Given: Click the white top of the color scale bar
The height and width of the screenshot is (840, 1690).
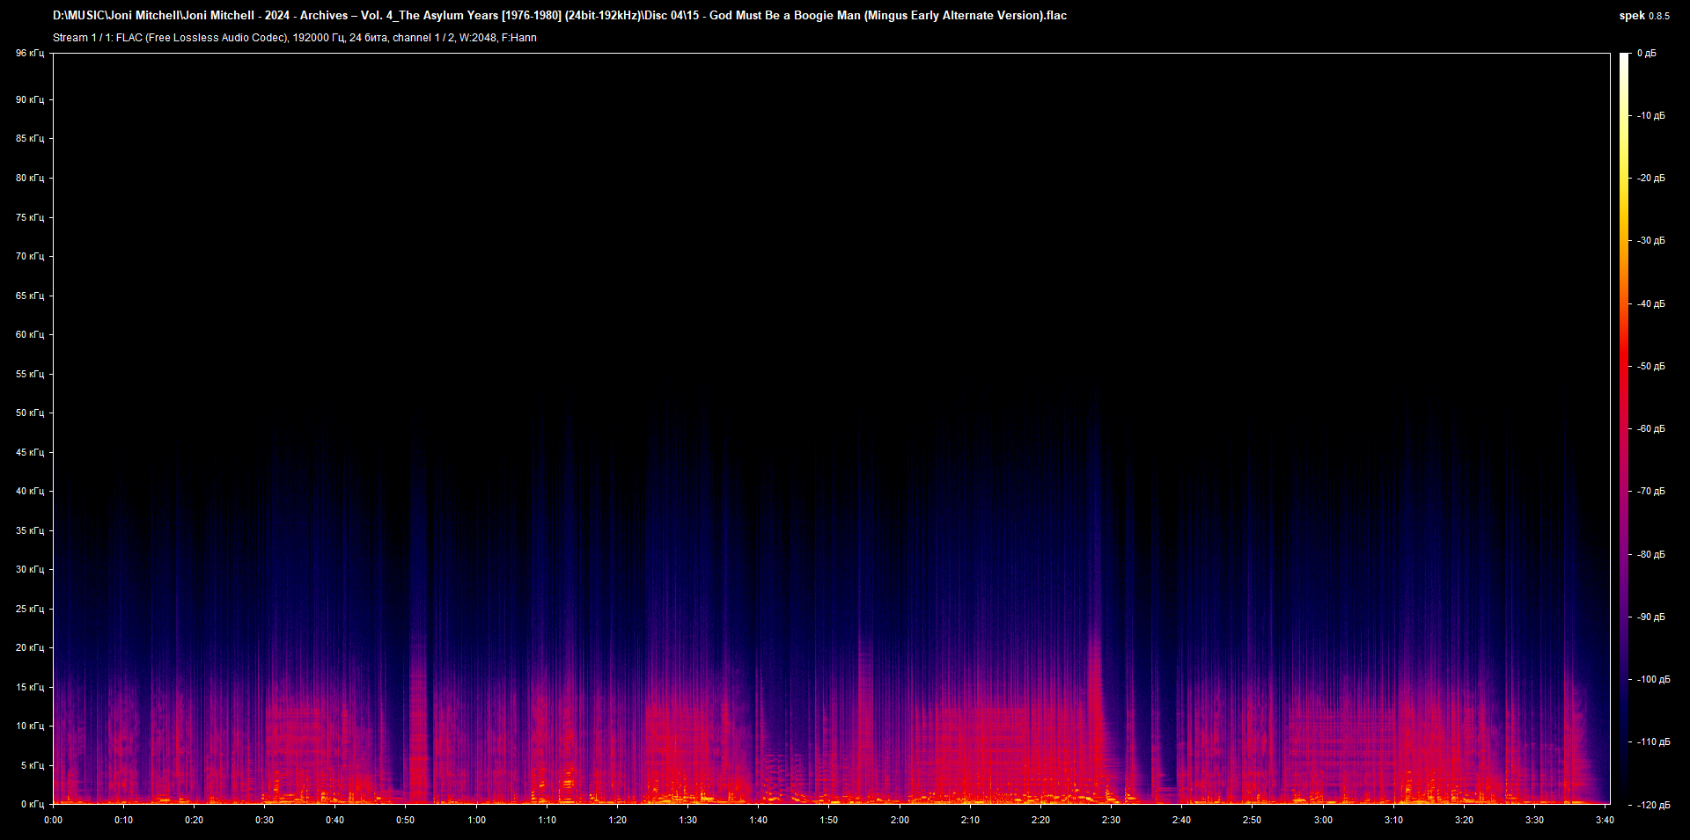Looking at the screenshot, I should [x=1624, y=60].
